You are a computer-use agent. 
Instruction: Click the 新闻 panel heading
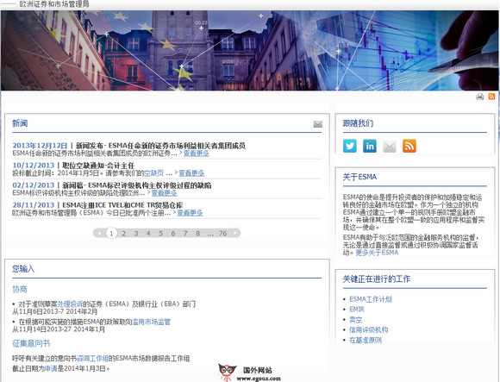tap(20, 123)
